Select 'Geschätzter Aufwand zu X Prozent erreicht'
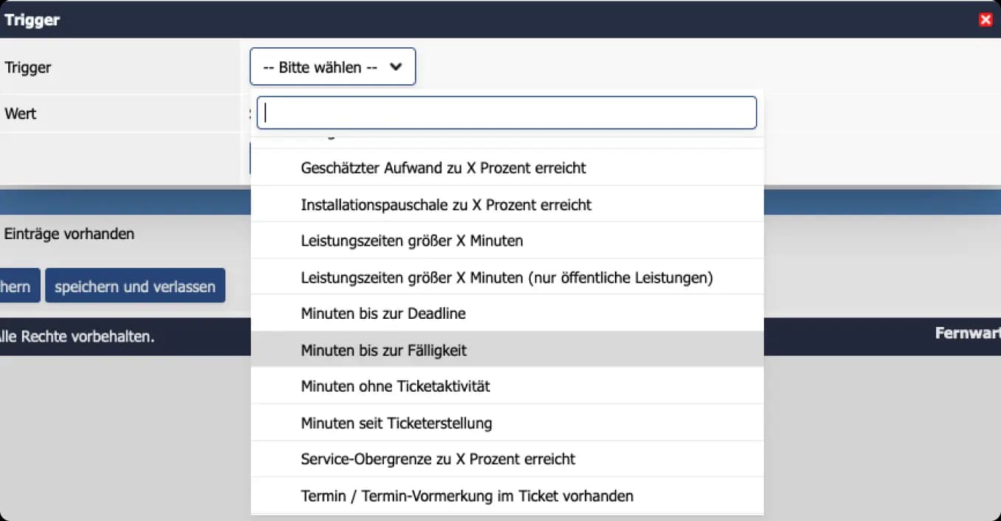 pos(443,168)
